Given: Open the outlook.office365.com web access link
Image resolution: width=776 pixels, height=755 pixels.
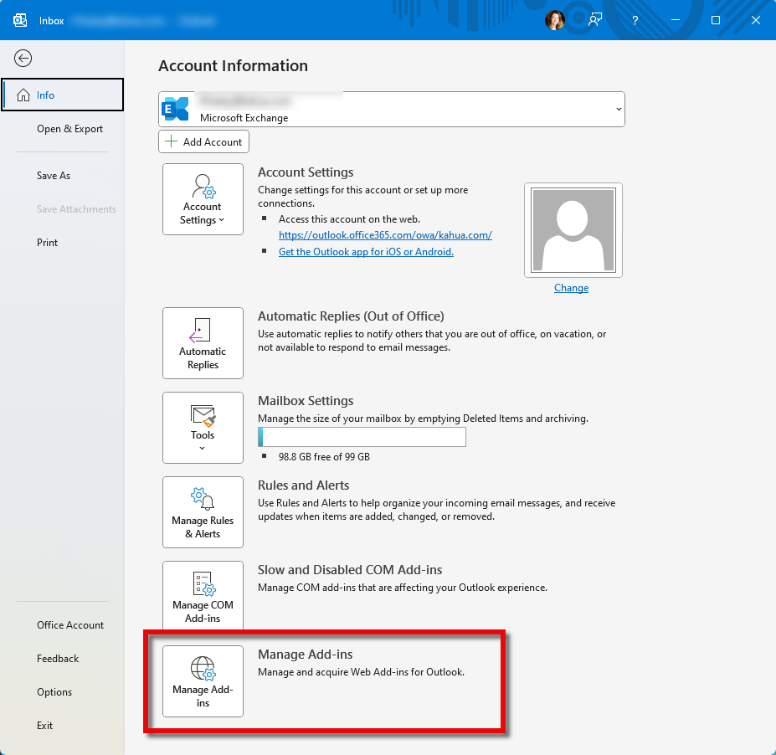Looking at the screenshot, I should tap(385, 235).
